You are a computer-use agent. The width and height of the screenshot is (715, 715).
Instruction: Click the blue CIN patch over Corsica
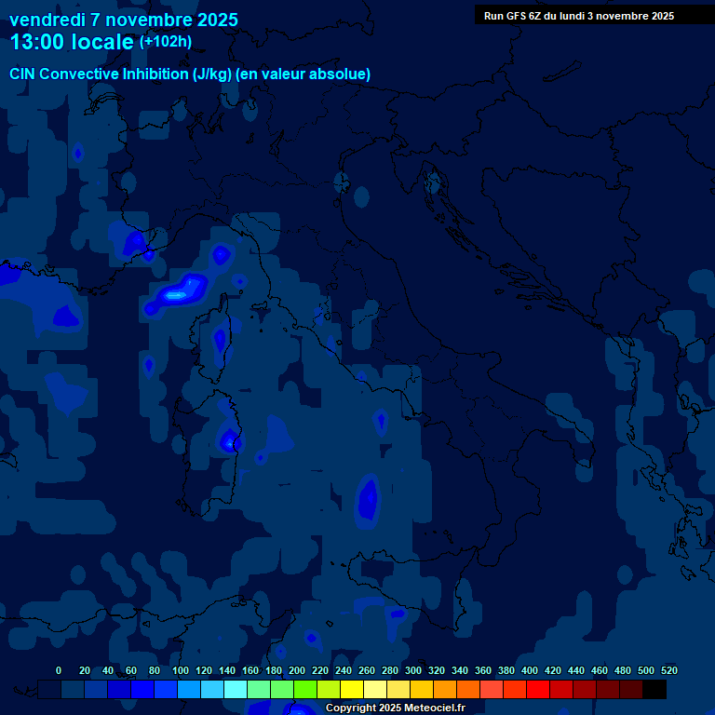220,339
